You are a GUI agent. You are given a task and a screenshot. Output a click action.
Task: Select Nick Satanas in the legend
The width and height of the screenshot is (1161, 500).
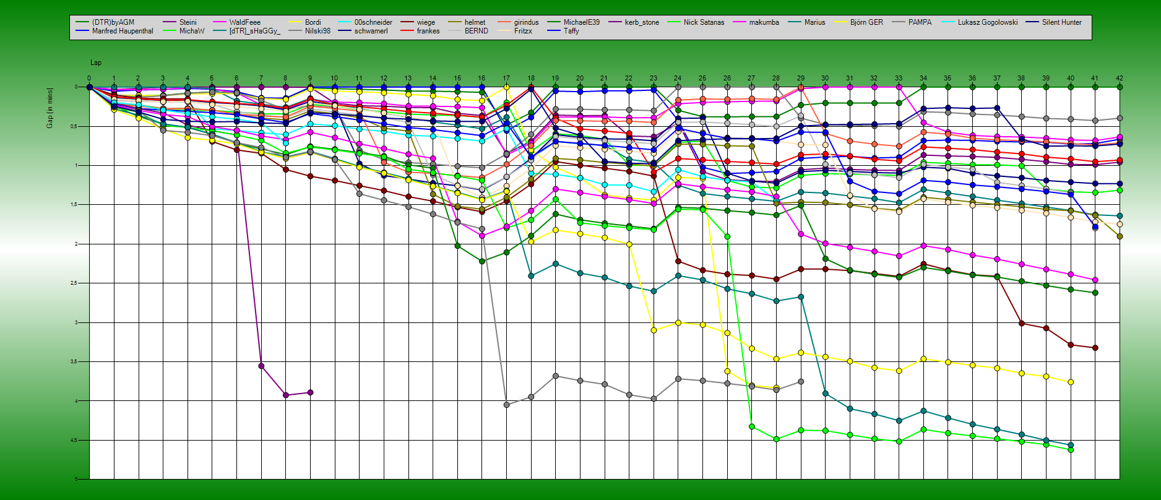tap(704, 22)
